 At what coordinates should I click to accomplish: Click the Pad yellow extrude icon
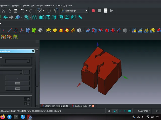coord(49,30)
